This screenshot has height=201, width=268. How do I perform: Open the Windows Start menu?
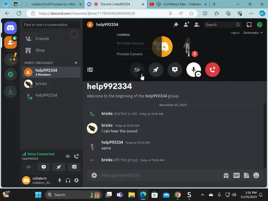point(38,195)
